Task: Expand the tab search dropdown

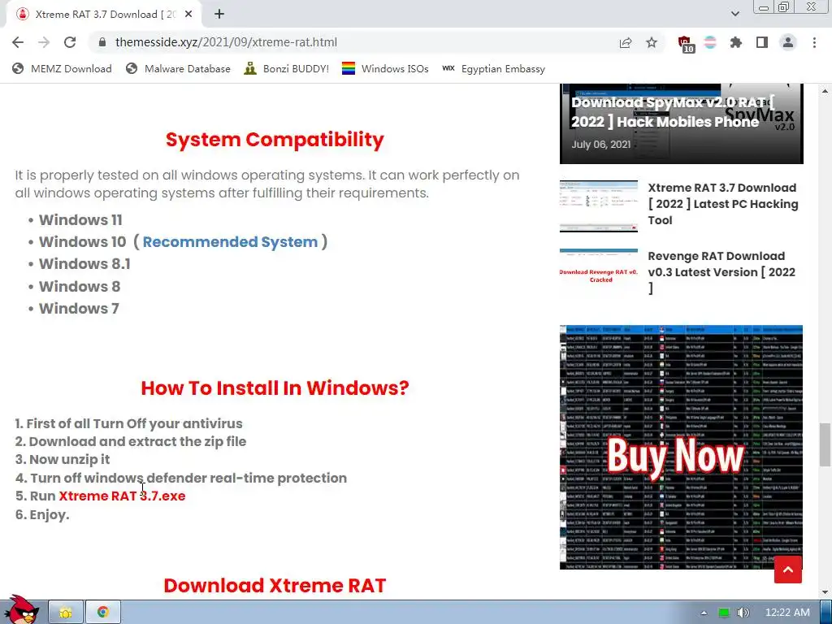Action: pos(734,15)
